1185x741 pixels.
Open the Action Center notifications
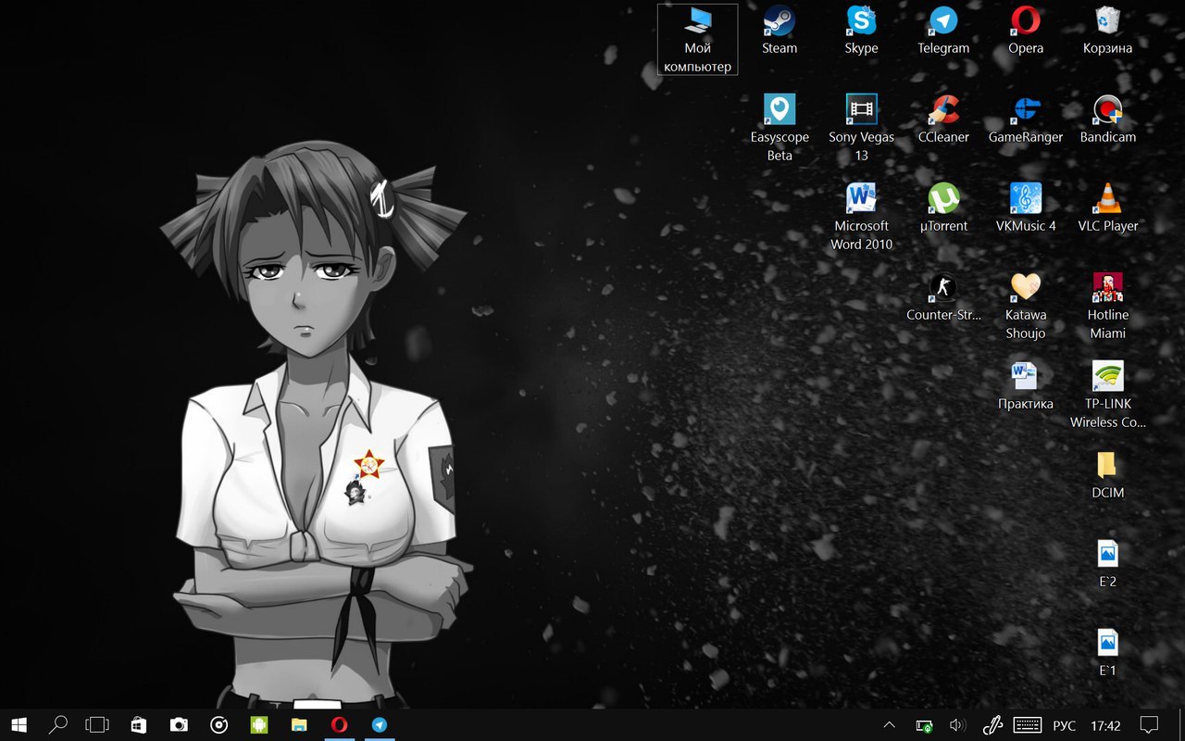tap(1150, 725)
